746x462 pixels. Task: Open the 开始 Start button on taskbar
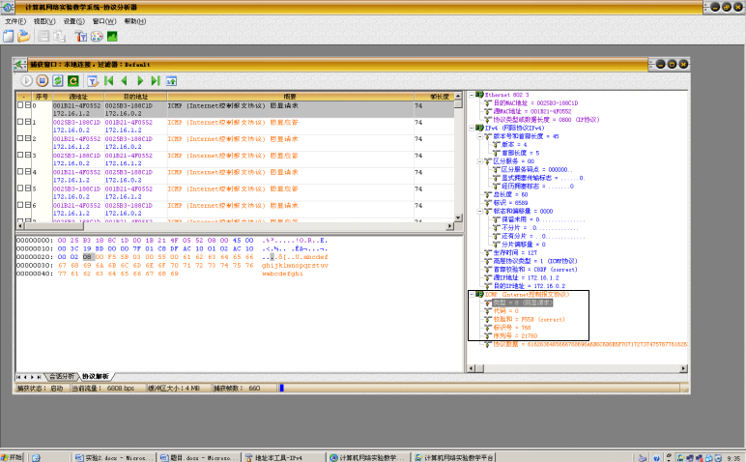click(12, 457)
